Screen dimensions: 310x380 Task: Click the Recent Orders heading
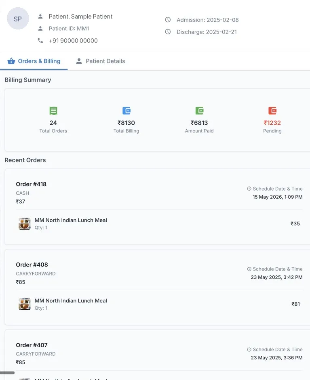(25, 160)
